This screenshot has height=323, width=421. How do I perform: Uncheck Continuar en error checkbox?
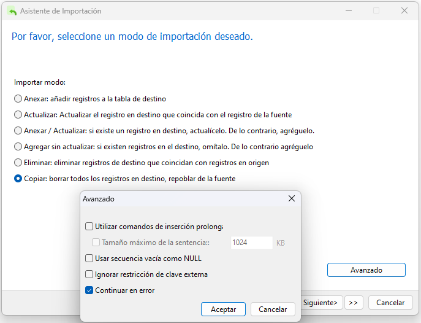coord(89,290)
